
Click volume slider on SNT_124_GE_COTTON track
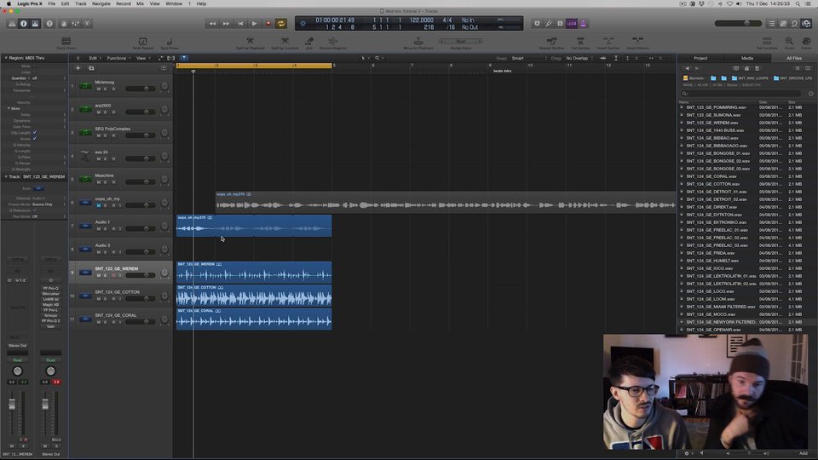(141, 299)
